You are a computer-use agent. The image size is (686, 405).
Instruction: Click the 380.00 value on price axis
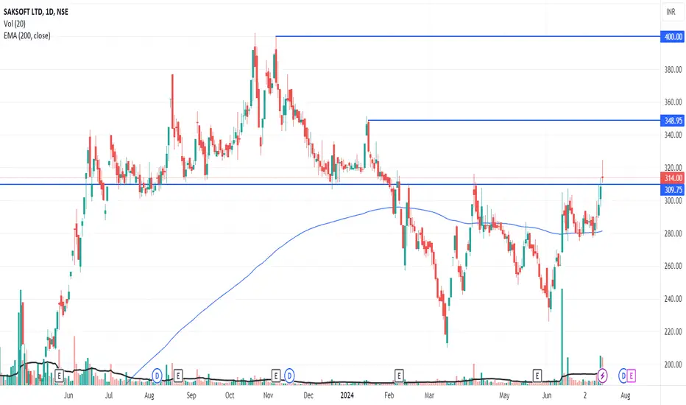673,69
